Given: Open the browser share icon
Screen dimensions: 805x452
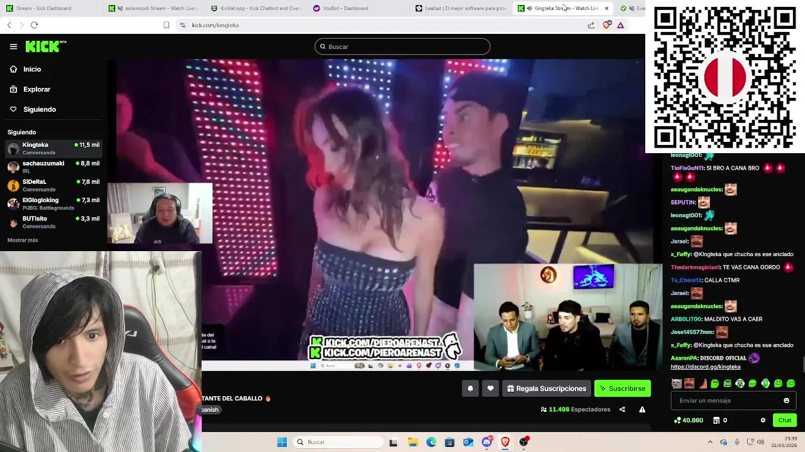Looking at the screenshot, I should tap(591, 25).
